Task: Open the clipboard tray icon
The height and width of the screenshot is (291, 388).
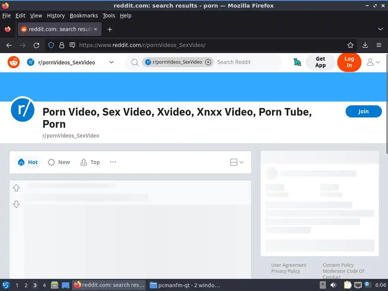Action: pyautogui.click(x=348, y=285)
